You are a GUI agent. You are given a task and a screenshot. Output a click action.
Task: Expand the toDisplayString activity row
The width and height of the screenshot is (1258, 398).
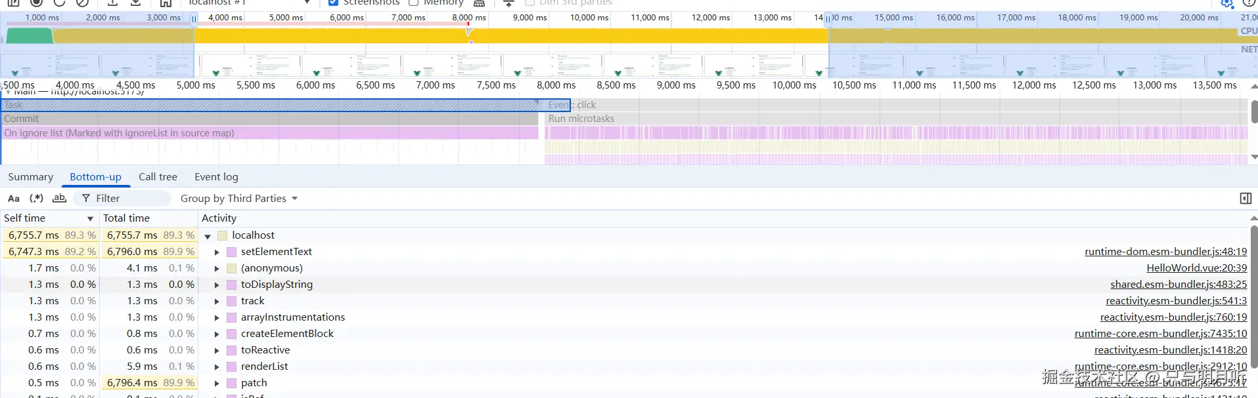point(217,285)
